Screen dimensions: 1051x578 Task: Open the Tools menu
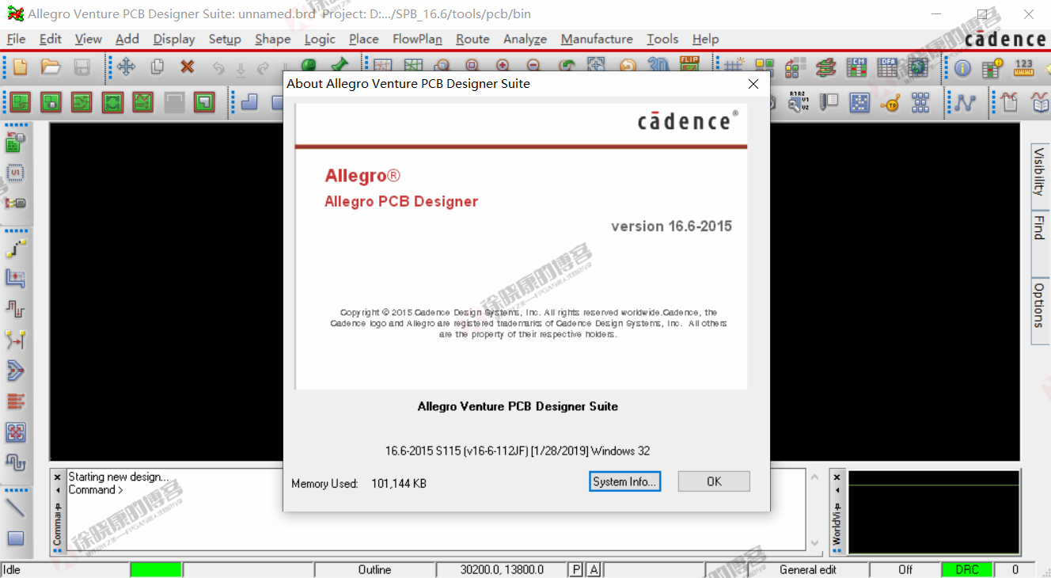coord(662,39)
